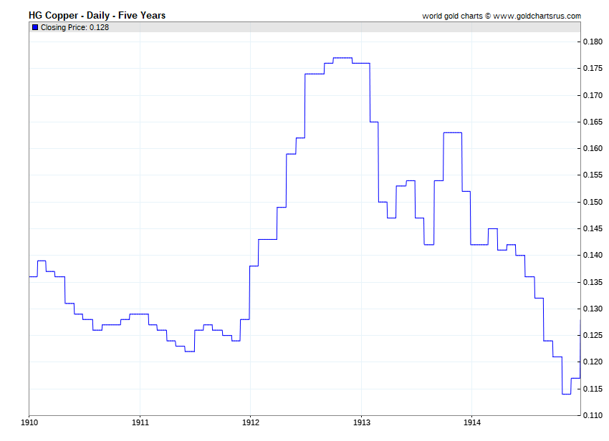Viewport: 609px width, 441px height.
Task: Click the 1913 x-axis label
Action: coord(362,422)
